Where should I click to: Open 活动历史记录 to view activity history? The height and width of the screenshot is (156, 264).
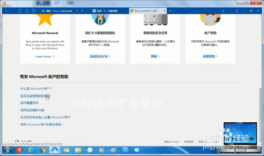coord(99,56)
